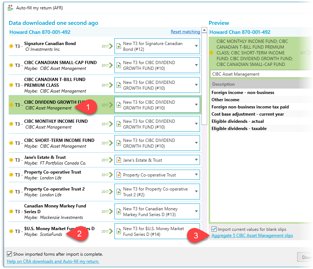Toggle Import current values for blank slips
The image size is (313, 269).
214,229
